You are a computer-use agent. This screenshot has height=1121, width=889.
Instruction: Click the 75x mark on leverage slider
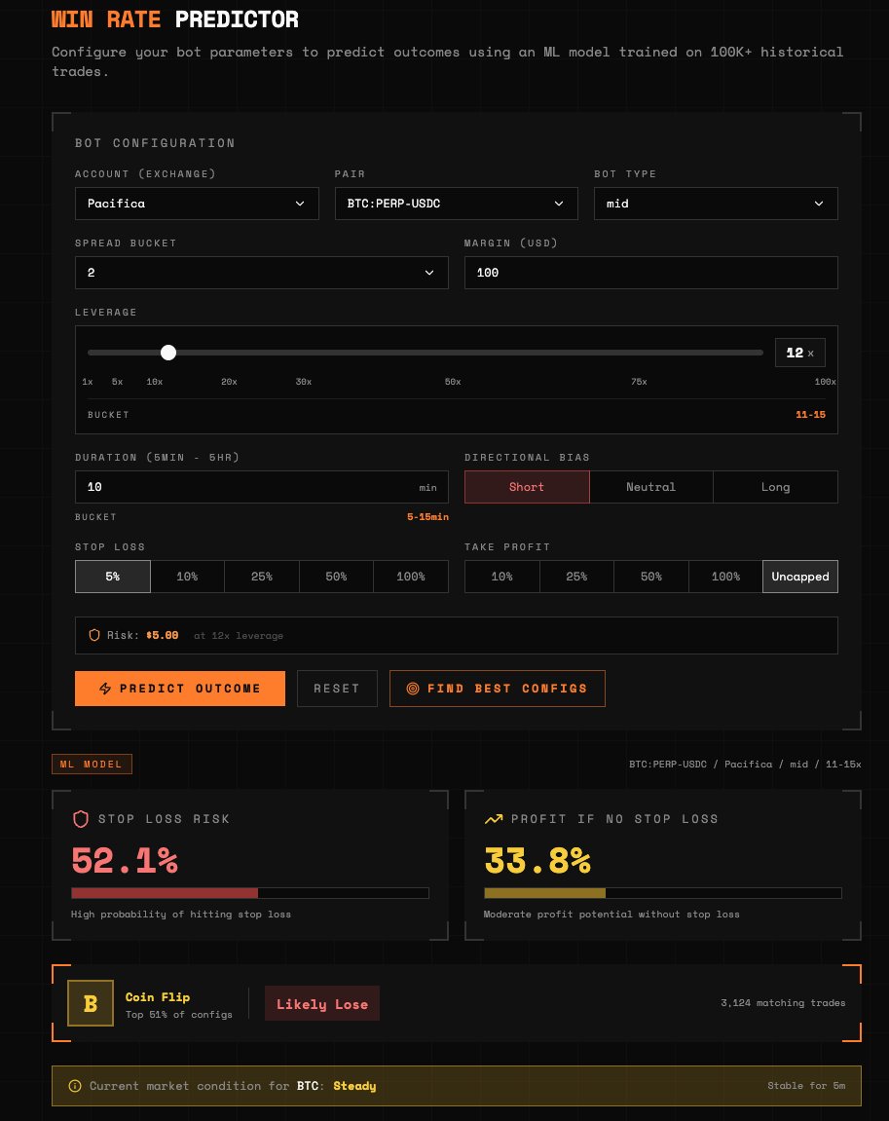coord(639,382)
